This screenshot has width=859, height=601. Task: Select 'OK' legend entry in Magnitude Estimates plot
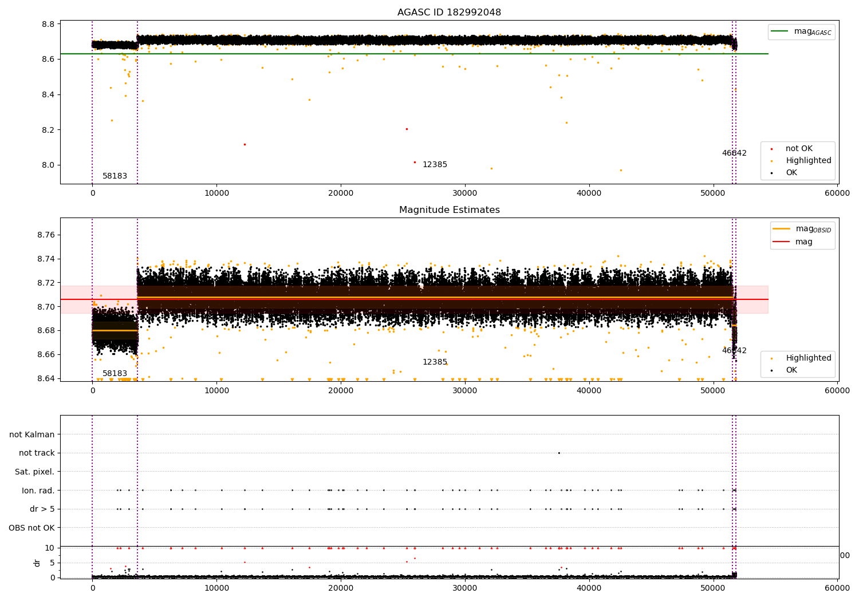click(x=791, y=370)
